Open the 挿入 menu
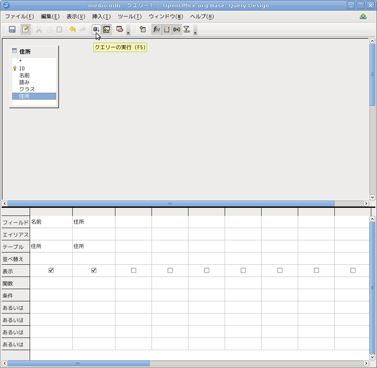Image resolution: width=377 pixels, height=368 pixels. point(101,17)
